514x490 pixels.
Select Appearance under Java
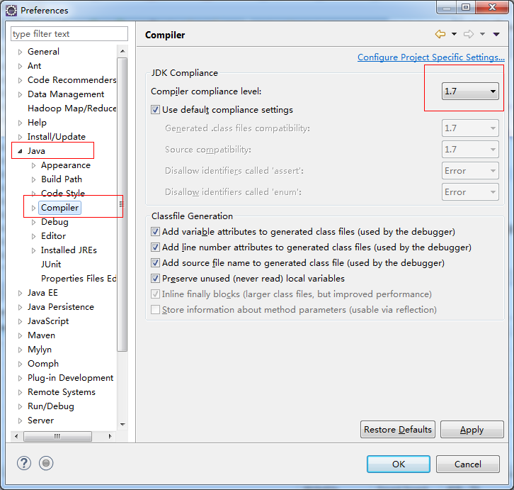pyautogui.click(x=66, y=165)
